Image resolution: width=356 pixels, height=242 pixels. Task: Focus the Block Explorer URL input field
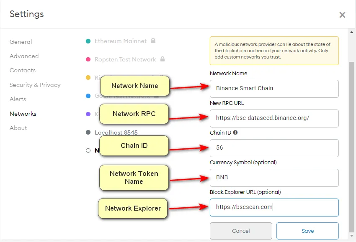coord(274,207)
